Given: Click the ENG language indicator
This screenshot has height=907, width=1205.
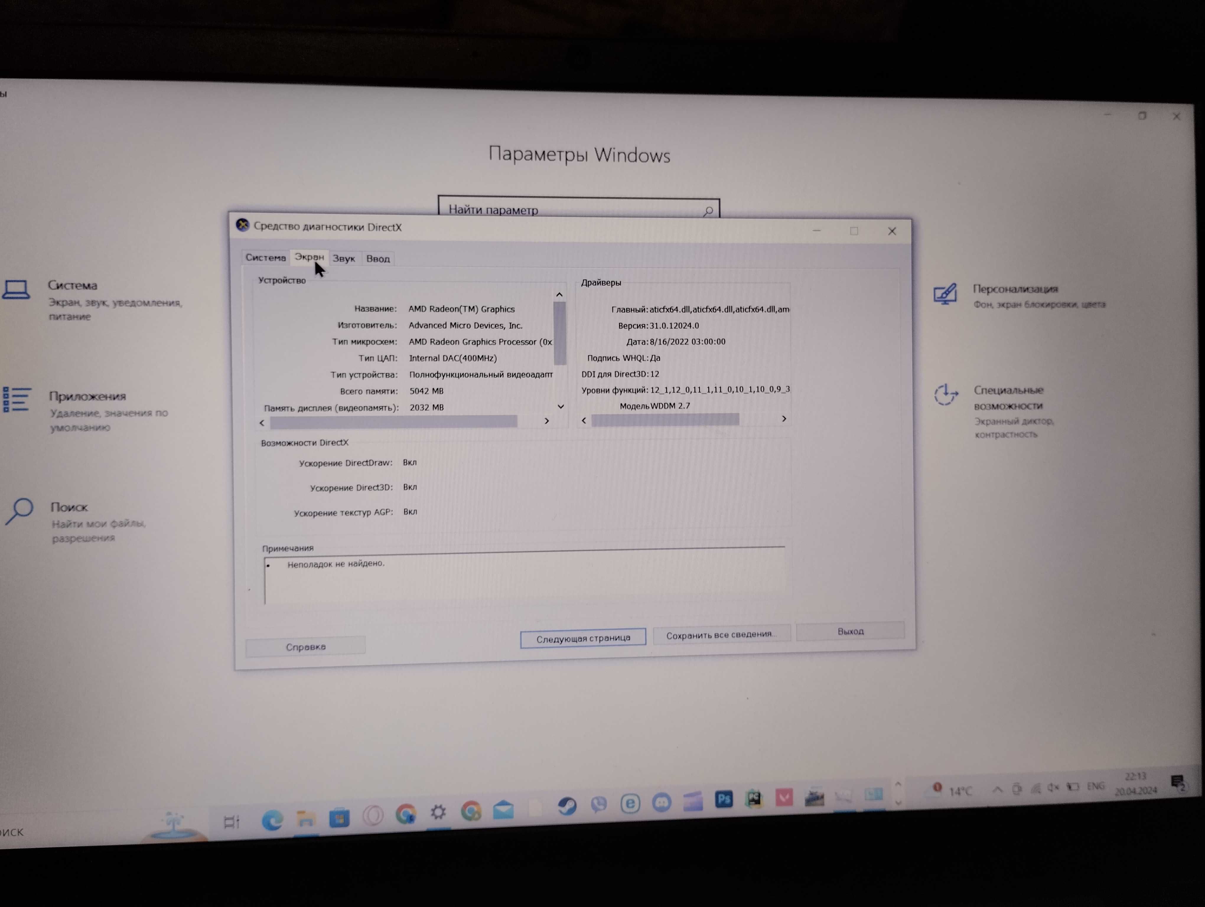Looking at the screenshot, I should tap(1095, 786).
